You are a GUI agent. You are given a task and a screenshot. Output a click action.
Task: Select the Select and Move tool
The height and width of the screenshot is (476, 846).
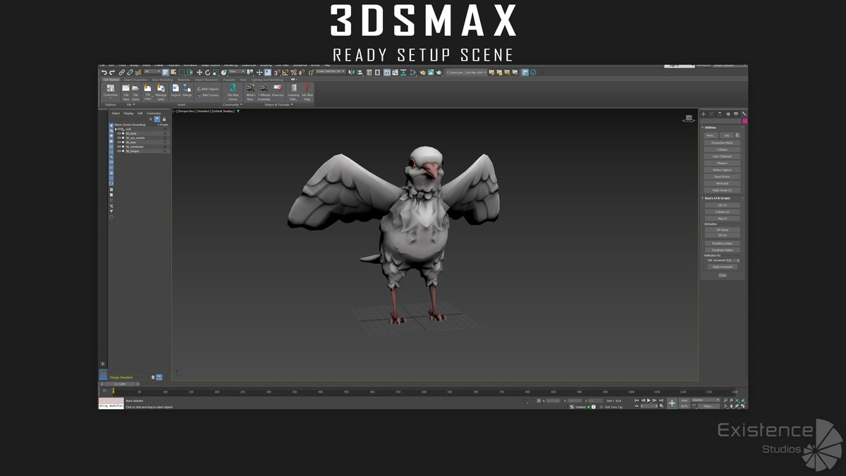pyautogui.click(x=199, y=73)
